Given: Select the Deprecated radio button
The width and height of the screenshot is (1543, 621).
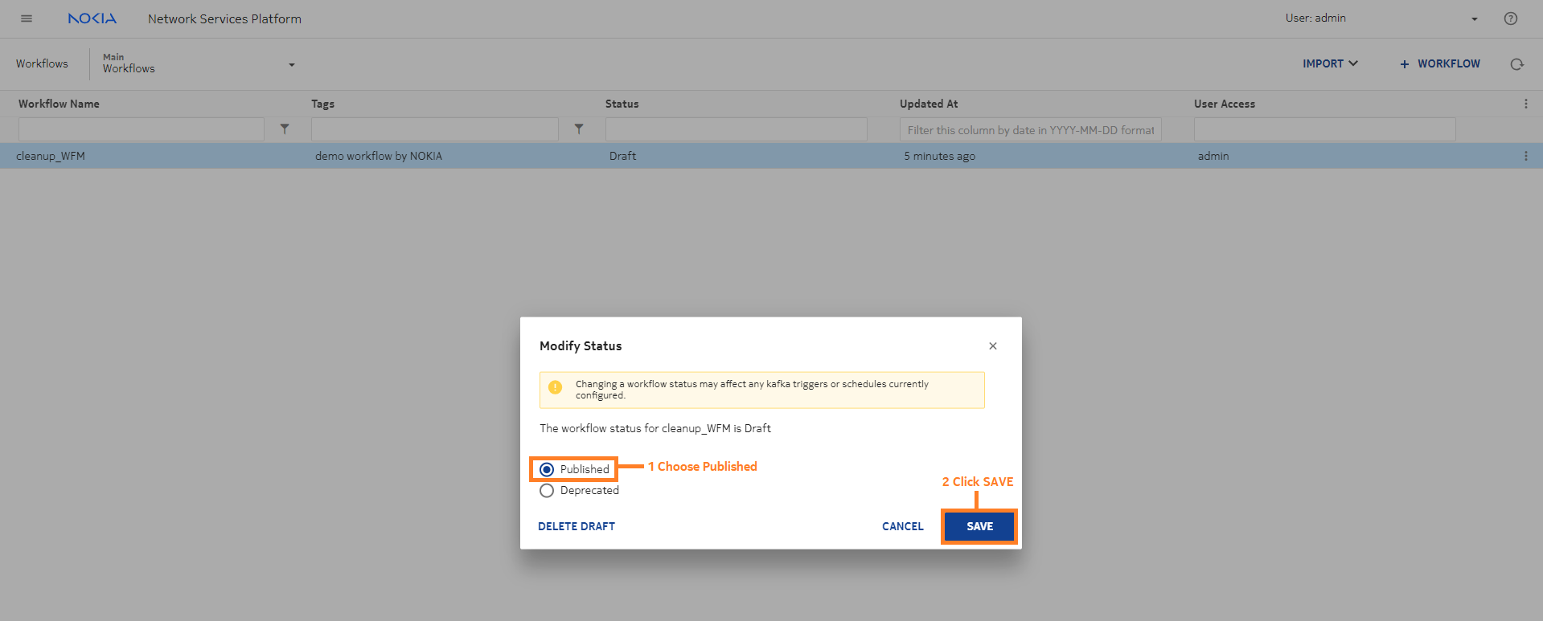Looking at the screenshot, I should point(547,490).
